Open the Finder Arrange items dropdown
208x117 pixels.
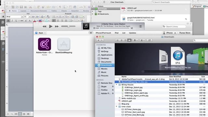coord(142,40)
